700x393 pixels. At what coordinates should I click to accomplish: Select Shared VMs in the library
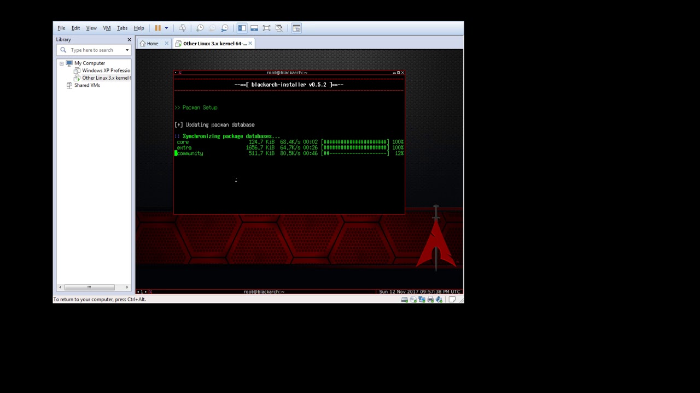click(87, 85)
